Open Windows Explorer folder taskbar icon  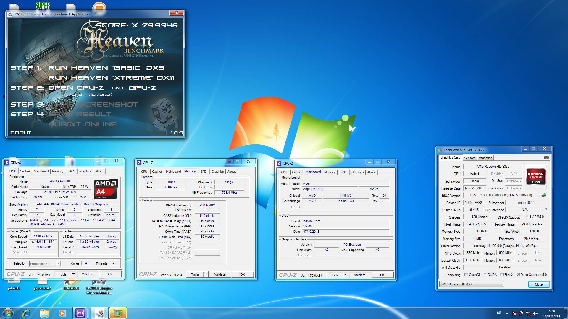click(44, 313)
